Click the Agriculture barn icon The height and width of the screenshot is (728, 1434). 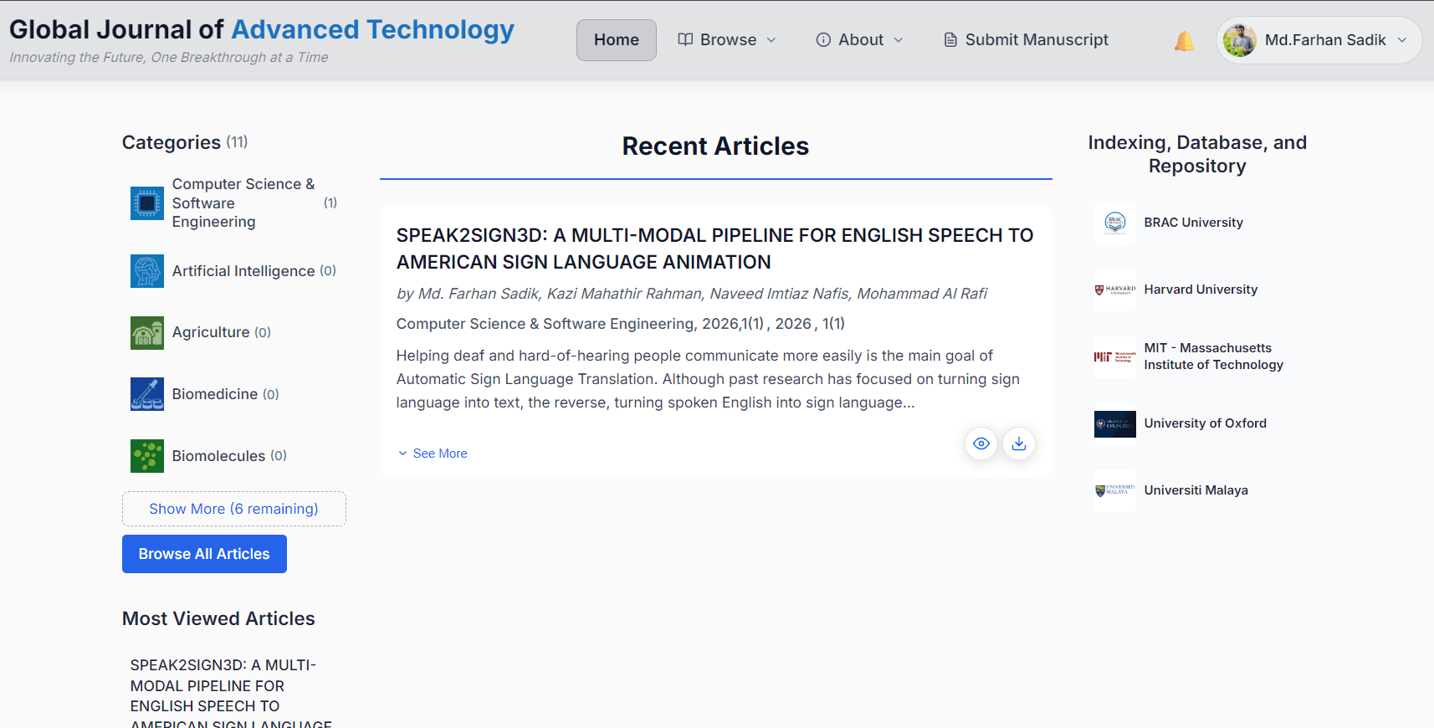147,333
